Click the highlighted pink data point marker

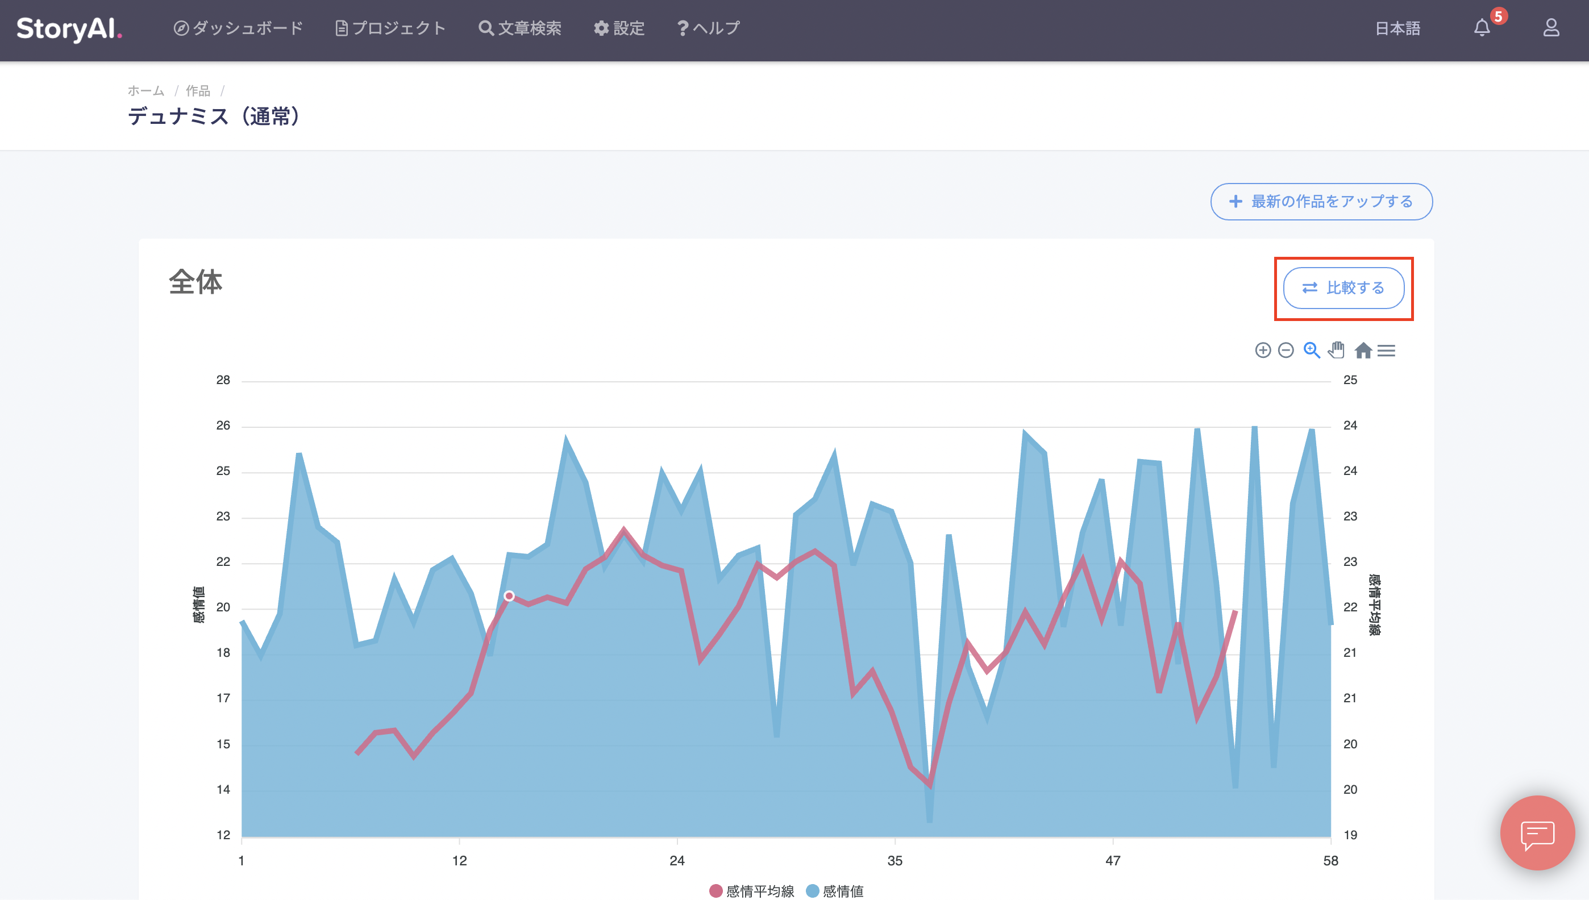509,596
